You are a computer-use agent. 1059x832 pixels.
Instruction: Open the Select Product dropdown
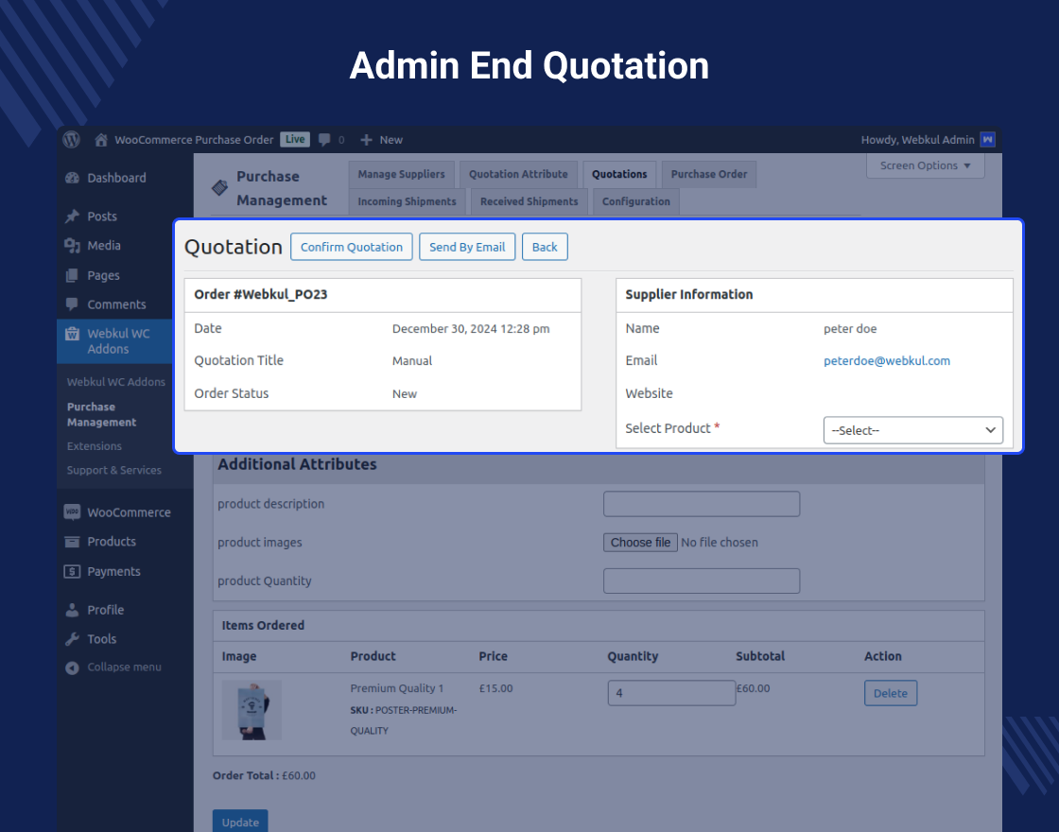[x=911, y=429]
